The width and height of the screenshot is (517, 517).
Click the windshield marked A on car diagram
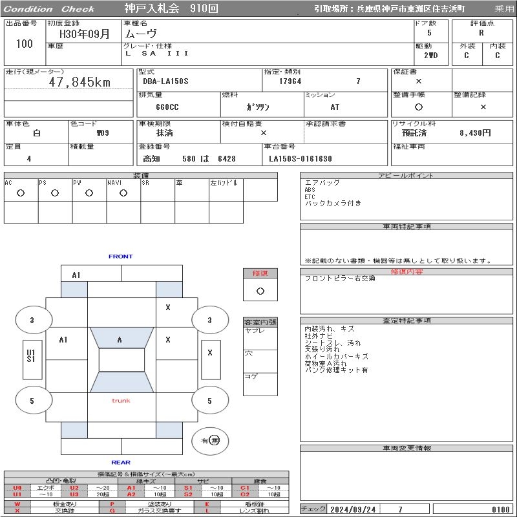tap(120, 339)
